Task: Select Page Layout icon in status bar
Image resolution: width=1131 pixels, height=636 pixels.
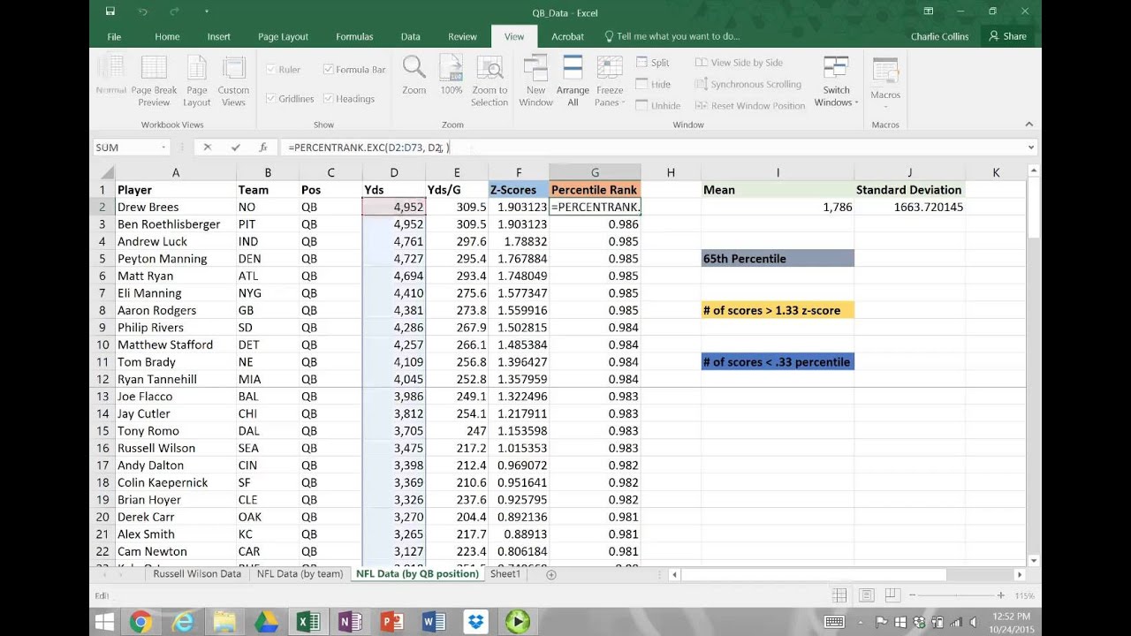Action: (x=866, y=596)
